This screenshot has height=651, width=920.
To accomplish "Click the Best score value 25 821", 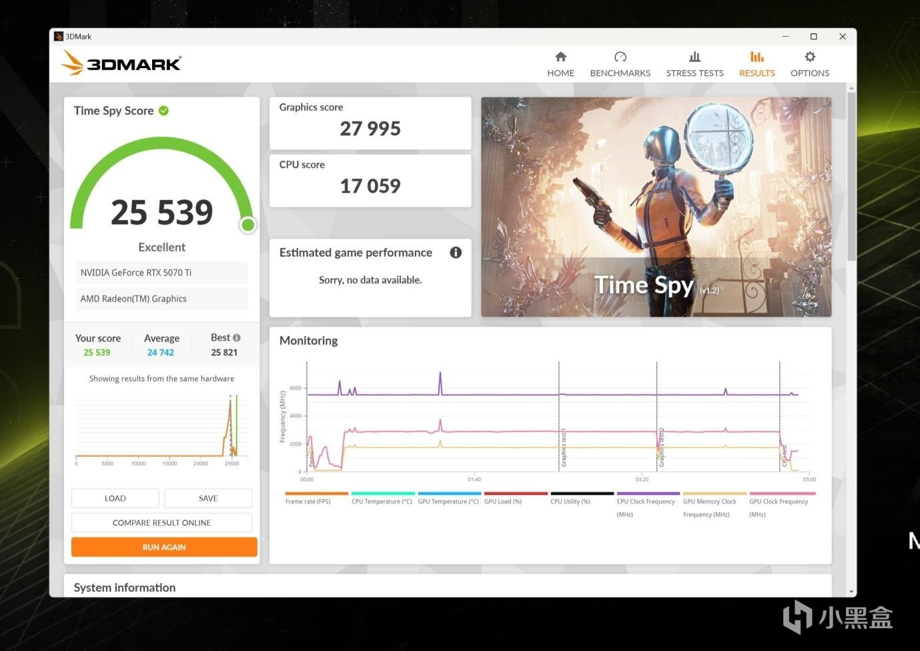I will [224, 352].
